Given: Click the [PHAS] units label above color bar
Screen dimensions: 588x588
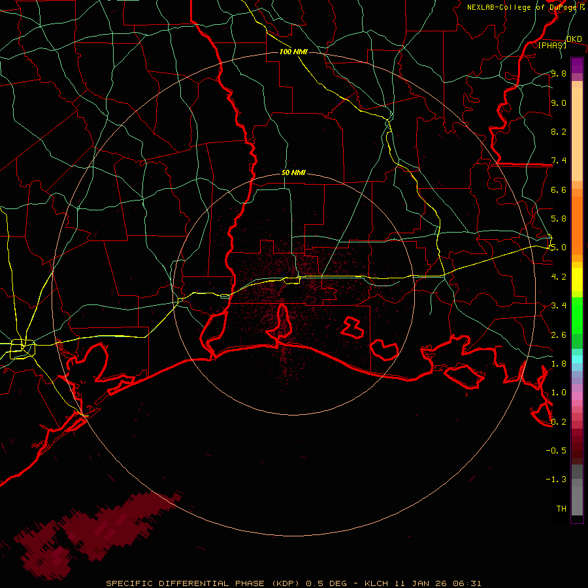Looking at the screenshot, I should (552, 45).
